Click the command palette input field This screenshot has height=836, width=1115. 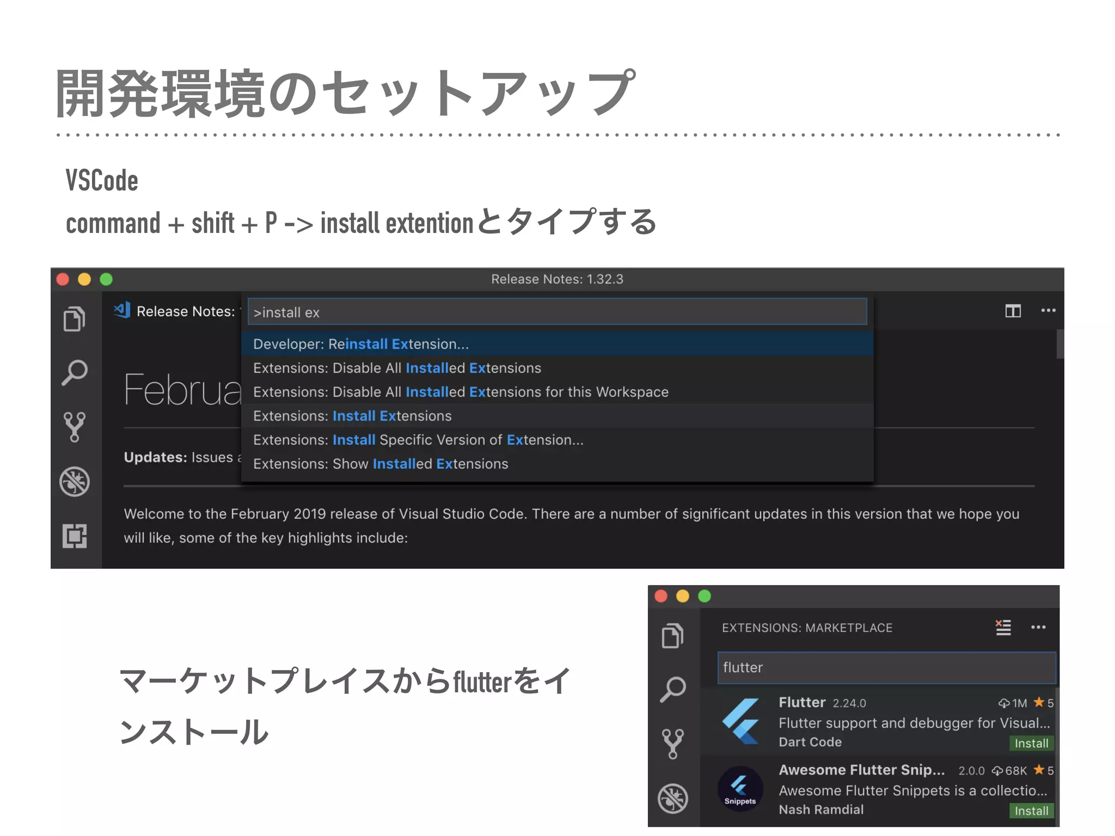(557, 312)
